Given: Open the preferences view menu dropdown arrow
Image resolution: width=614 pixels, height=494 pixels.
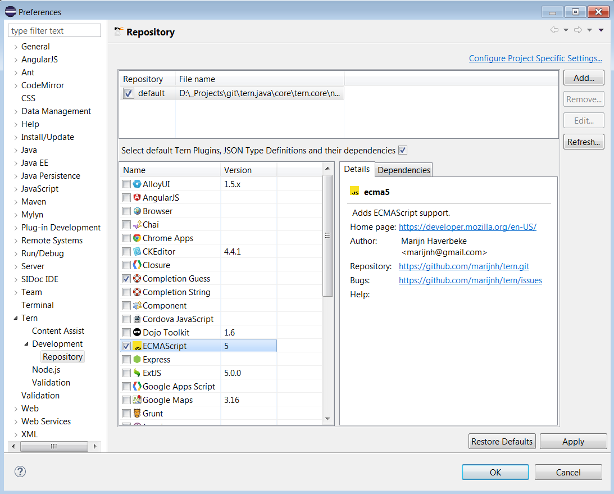Looking at the screenshot, I should (x=601, y=30).
